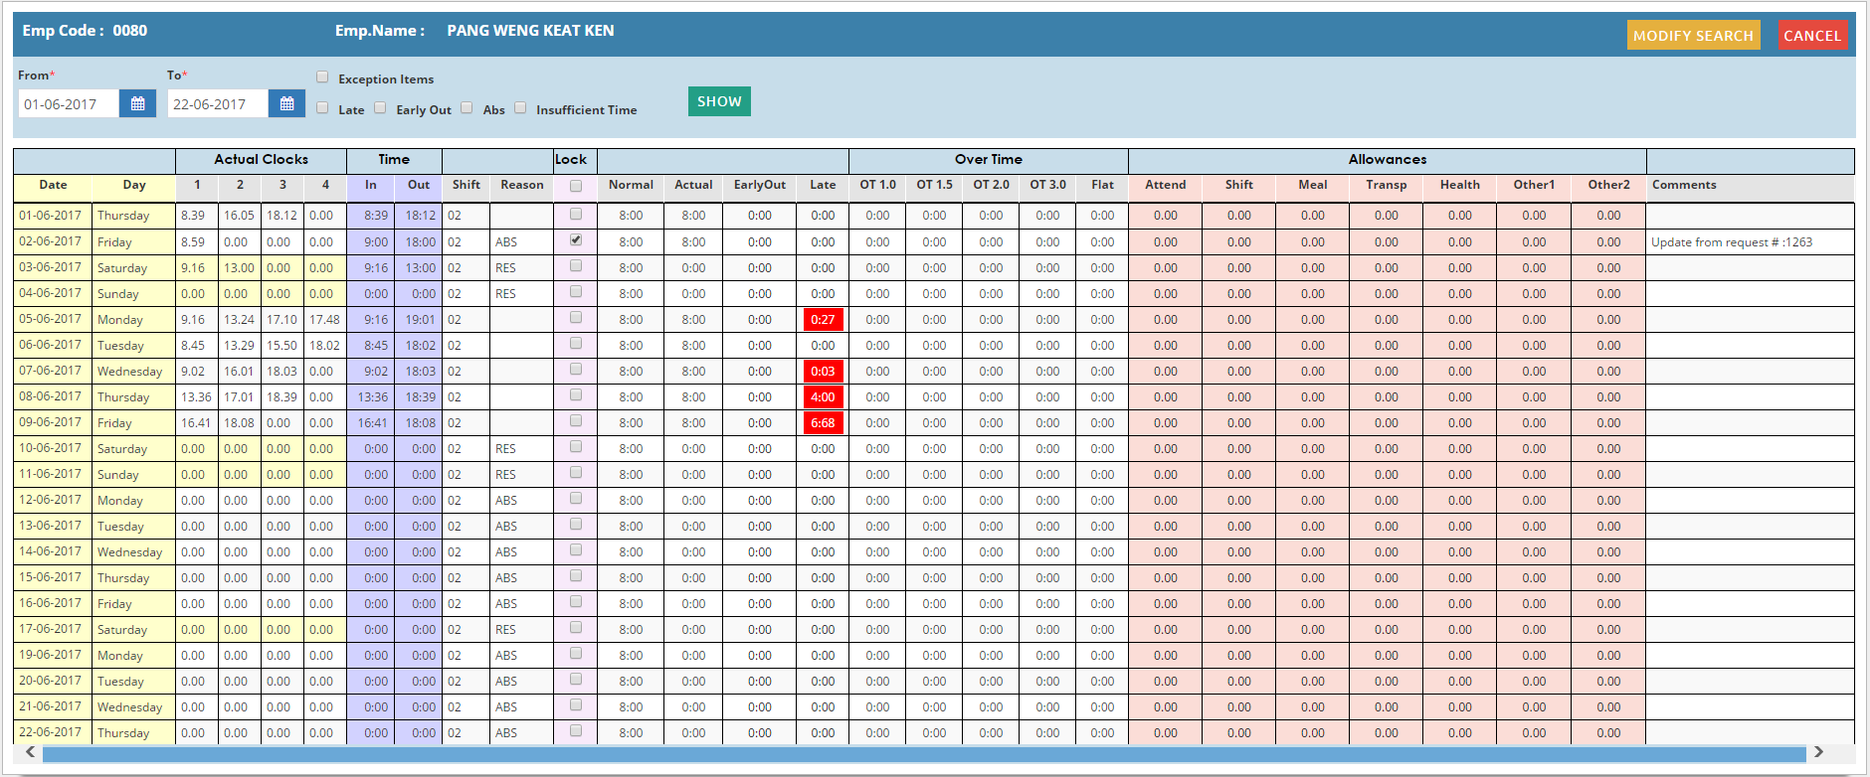Uncheck the lock for 02-06-2017 Friday
1870x777 pixels.
point(576,240)
